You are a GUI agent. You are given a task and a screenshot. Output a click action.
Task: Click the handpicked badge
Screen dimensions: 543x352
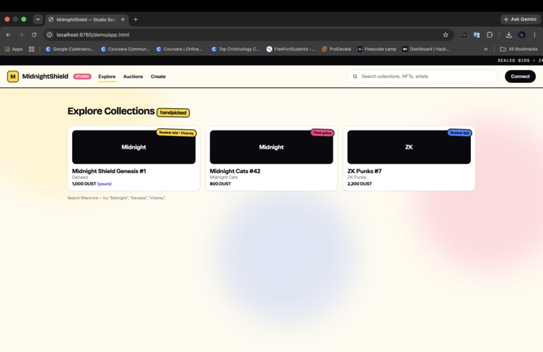(x=173, y=112)
